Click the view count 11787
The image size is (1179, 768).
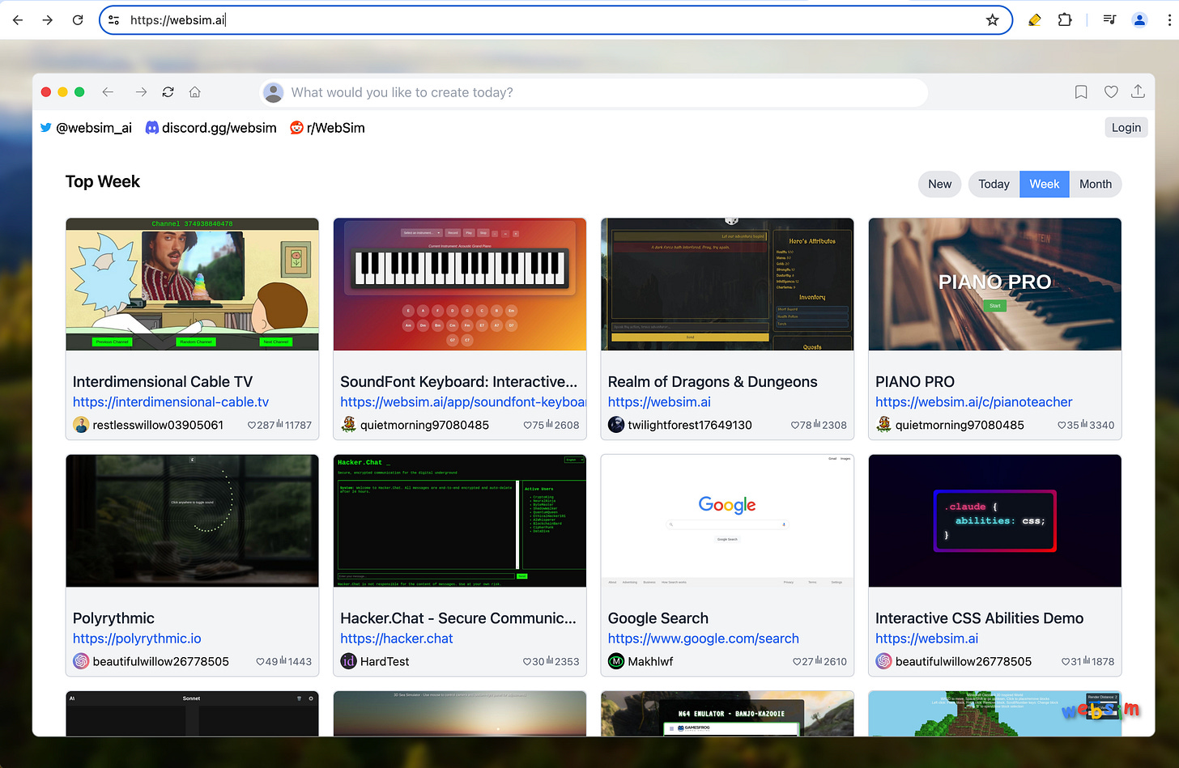click(x=298, y=425)
